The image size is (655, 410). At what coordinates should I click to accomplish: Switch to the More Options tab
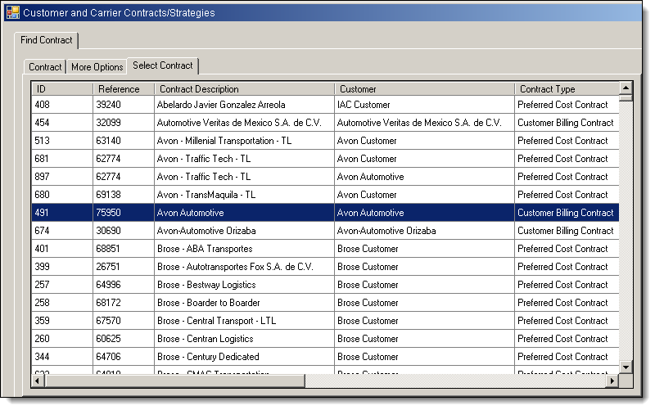(x=97, y=67)
